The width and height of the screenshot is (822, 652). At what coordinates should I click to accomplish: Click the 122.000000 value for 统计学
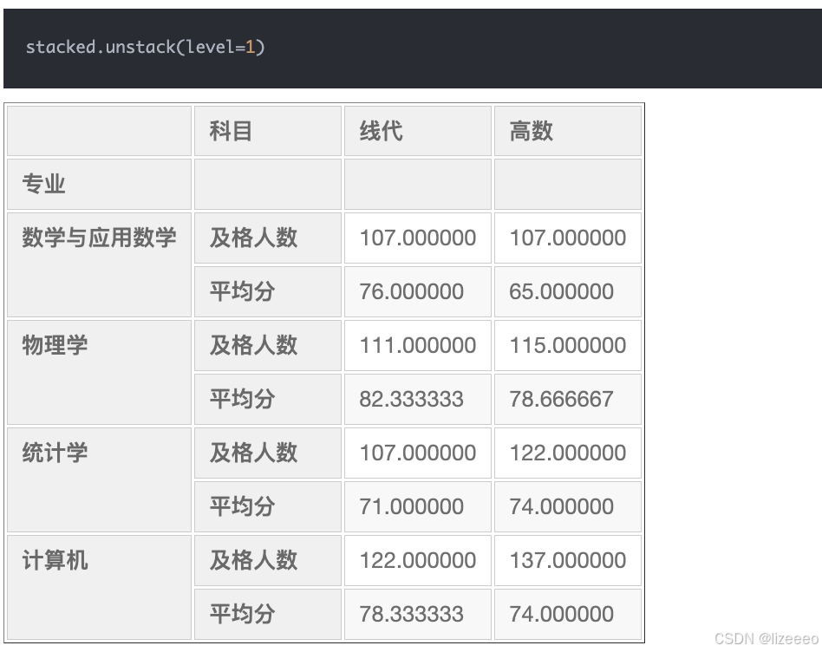[567, 453]
